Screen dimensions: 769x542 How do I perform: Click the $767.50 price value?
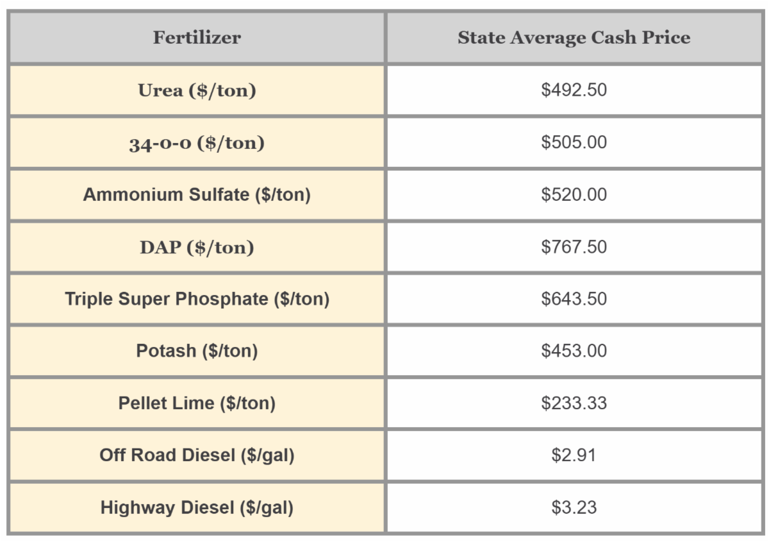(574, 247)
